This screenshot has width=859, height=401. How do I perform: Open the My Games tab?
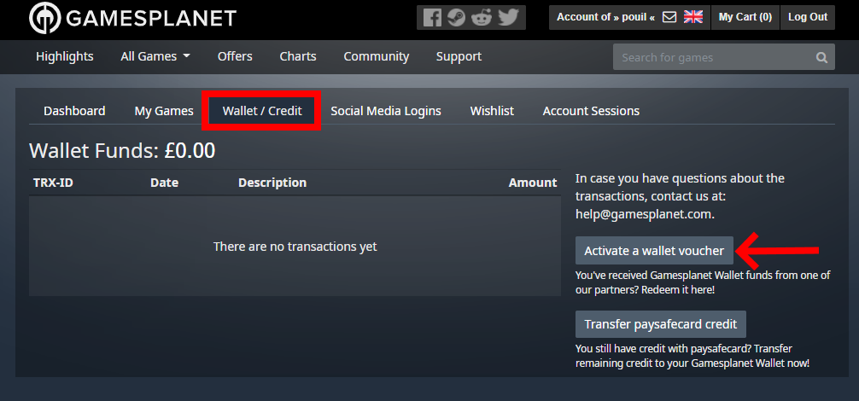164,111
